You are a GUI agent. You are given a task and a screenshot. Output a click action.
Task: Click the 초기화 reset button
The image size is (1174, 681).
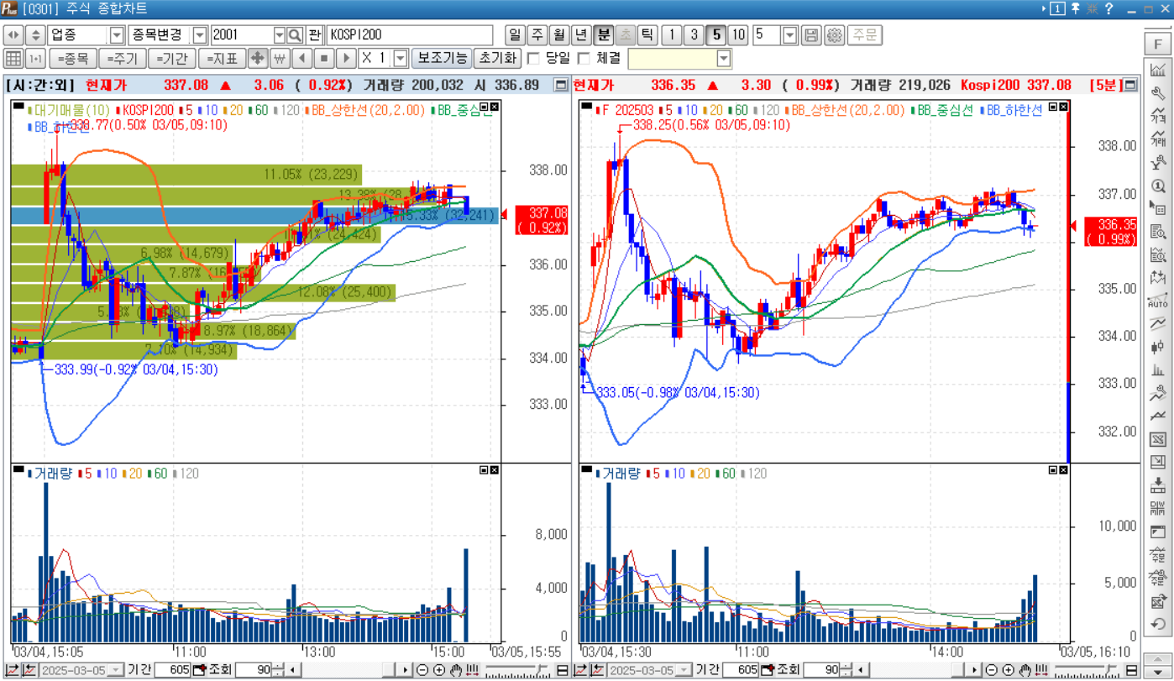(497, 59)
